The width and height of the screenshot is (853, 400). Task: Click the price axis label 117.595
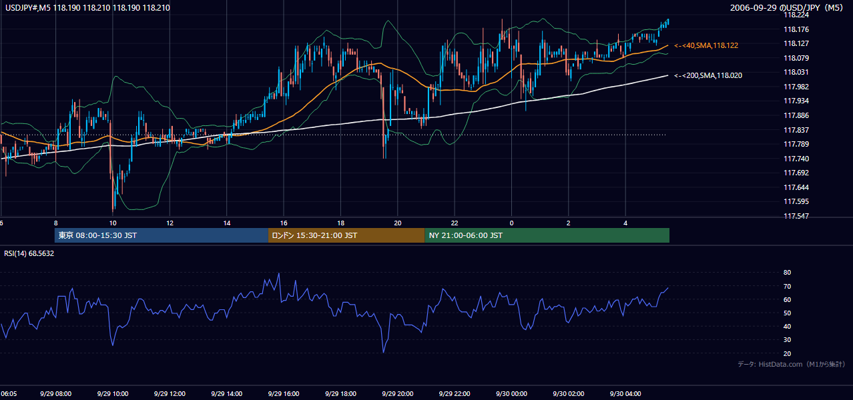[x=796, y=201]
